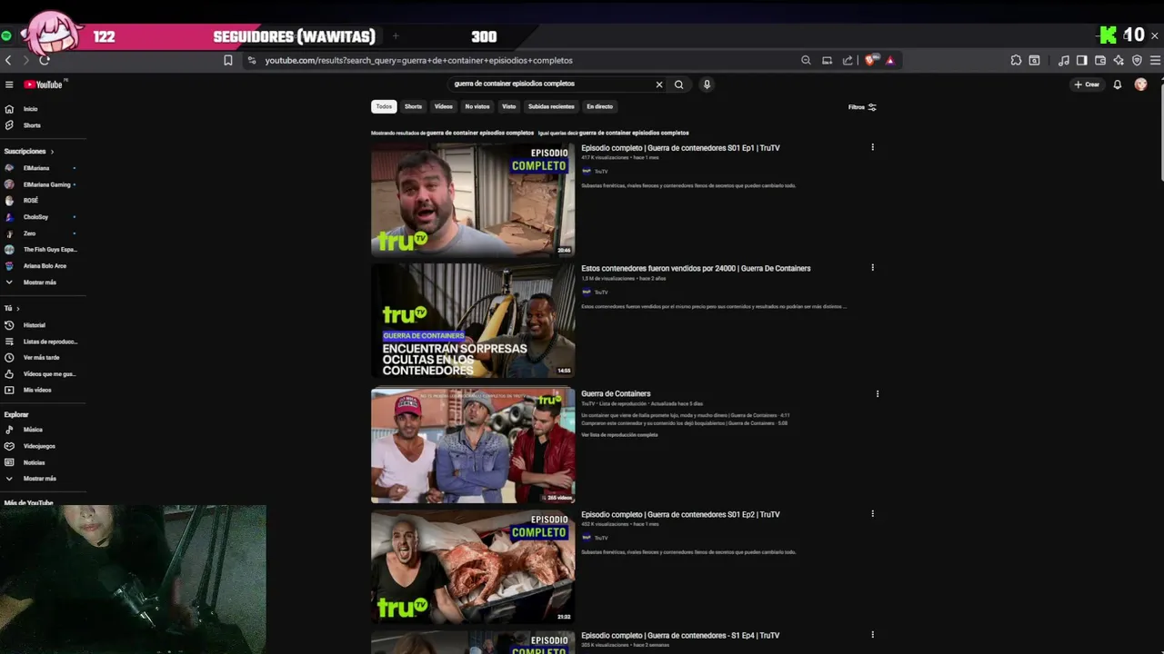Click the share page icon in address bar
Viewport: 1164px width, 654px height.
coord(848,60)
